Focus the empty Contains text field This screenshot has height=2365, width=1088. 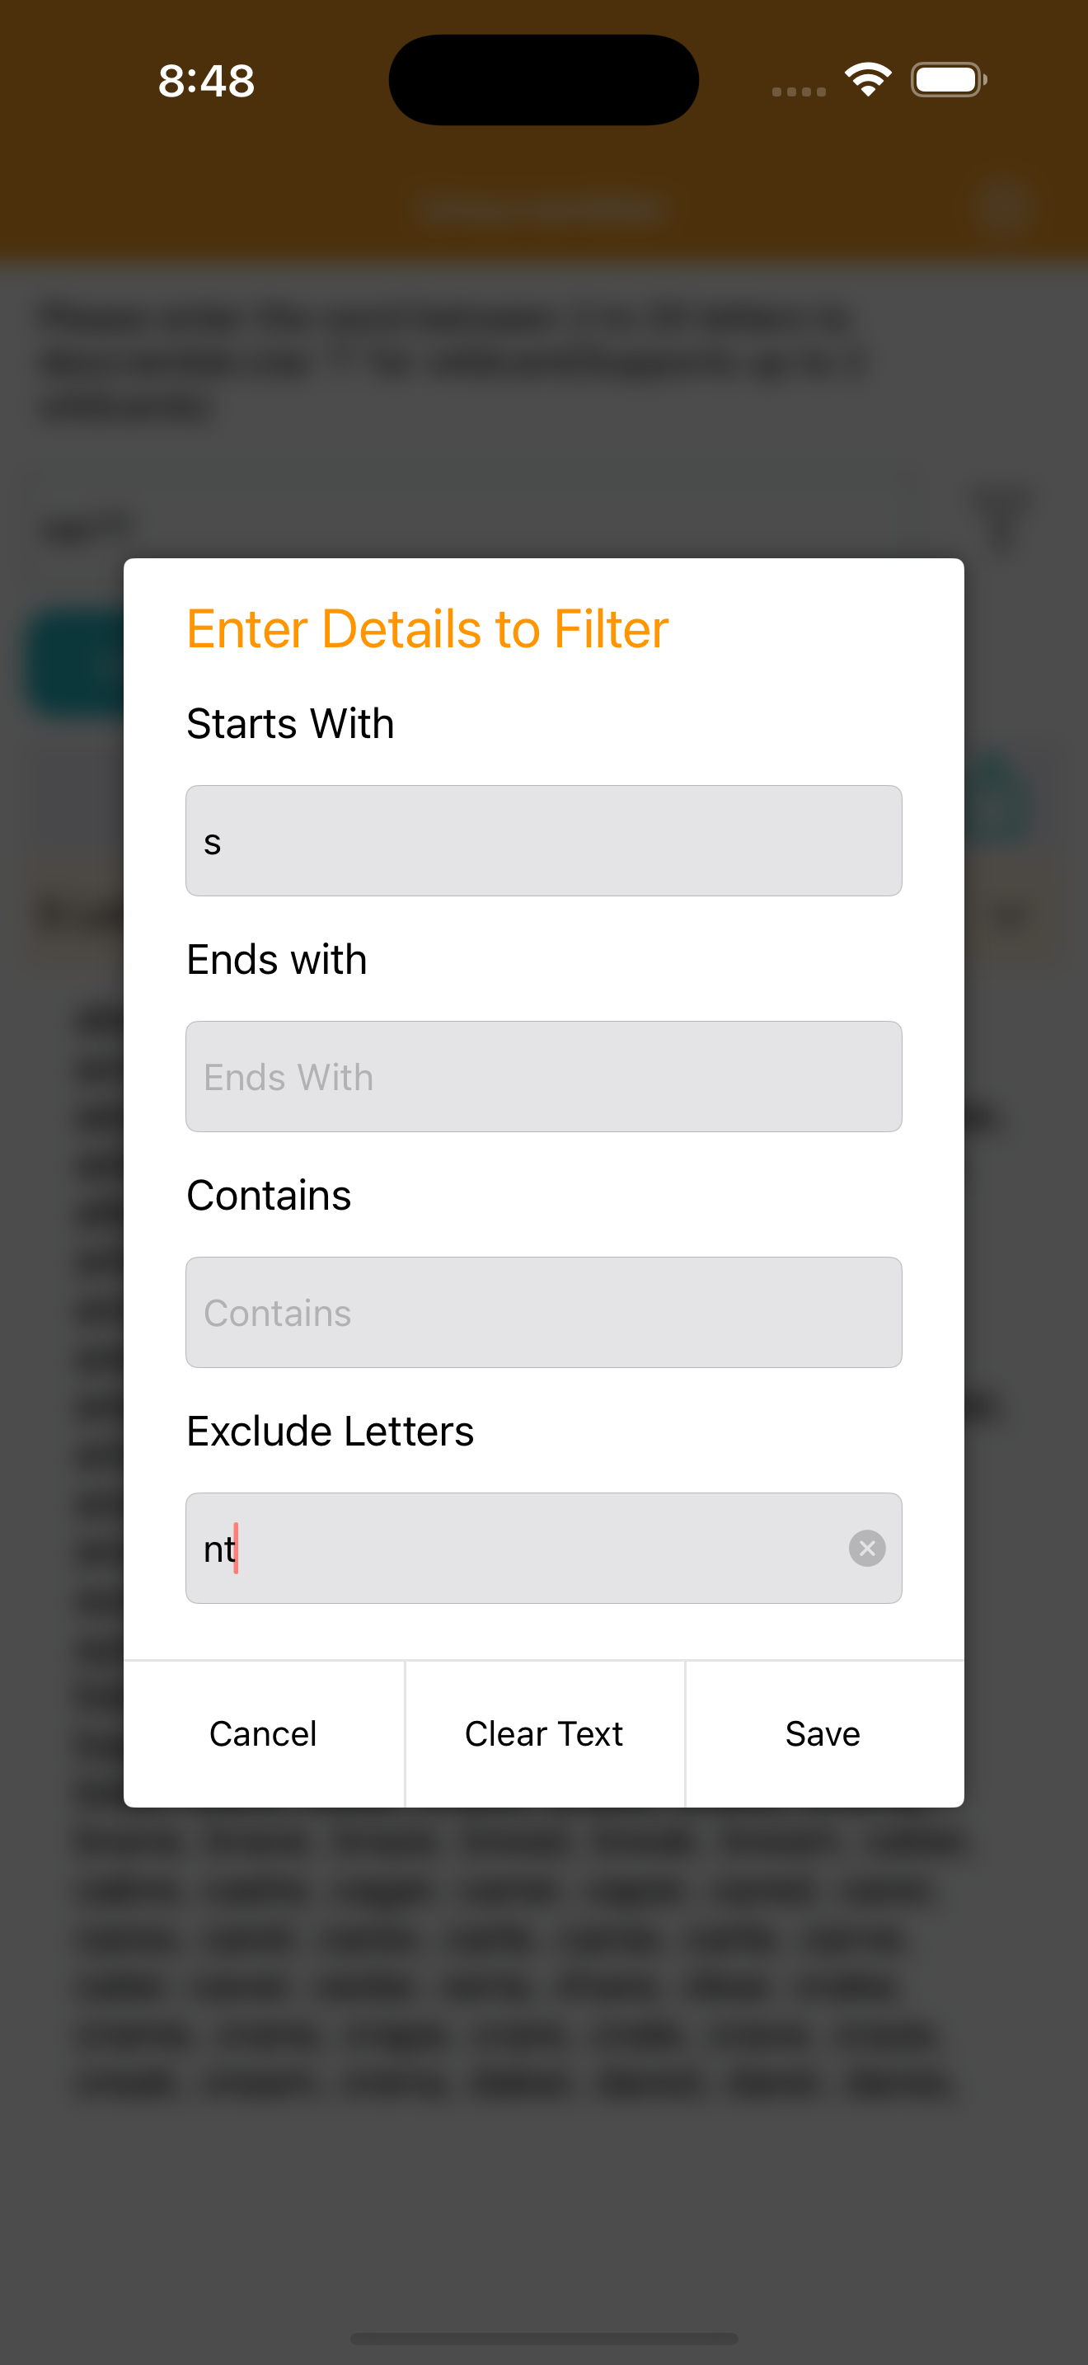[544, 1312]
